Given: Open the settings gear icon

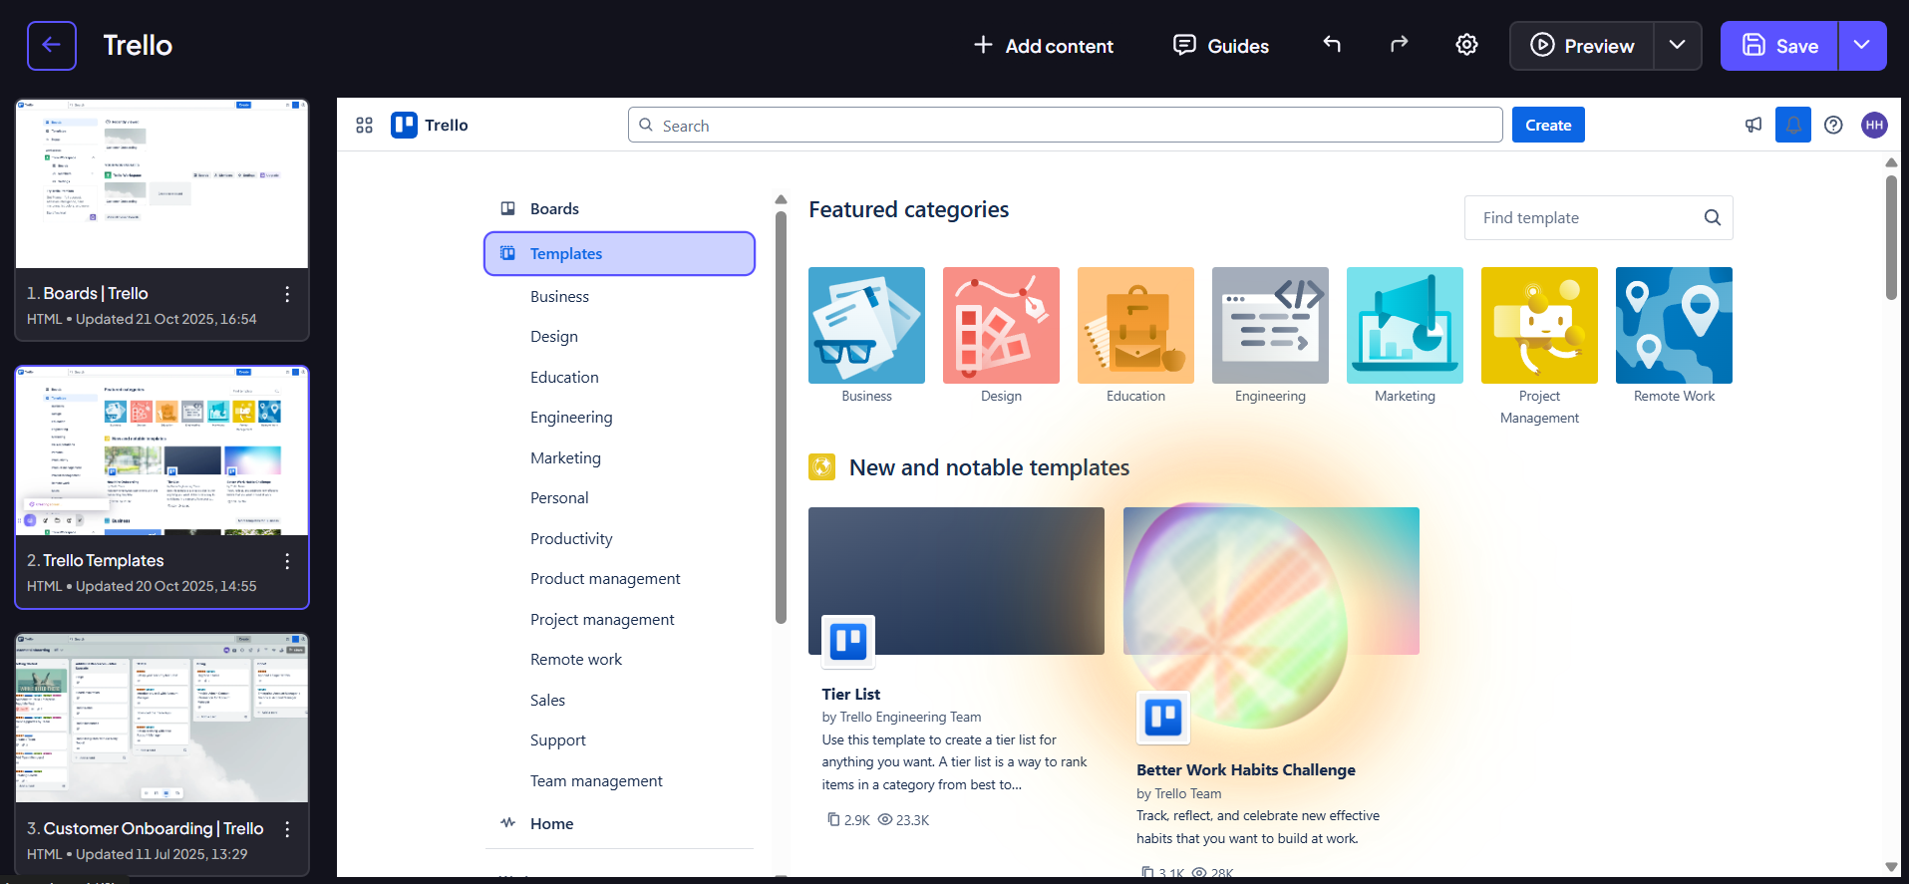Looking at the screenshot, I should (1466, 45).
